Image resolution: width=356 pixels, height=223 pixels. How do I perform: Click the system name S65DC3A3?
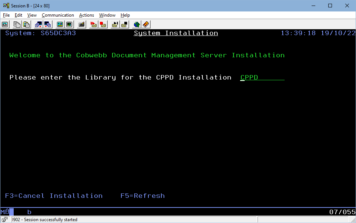pos(58,33)
